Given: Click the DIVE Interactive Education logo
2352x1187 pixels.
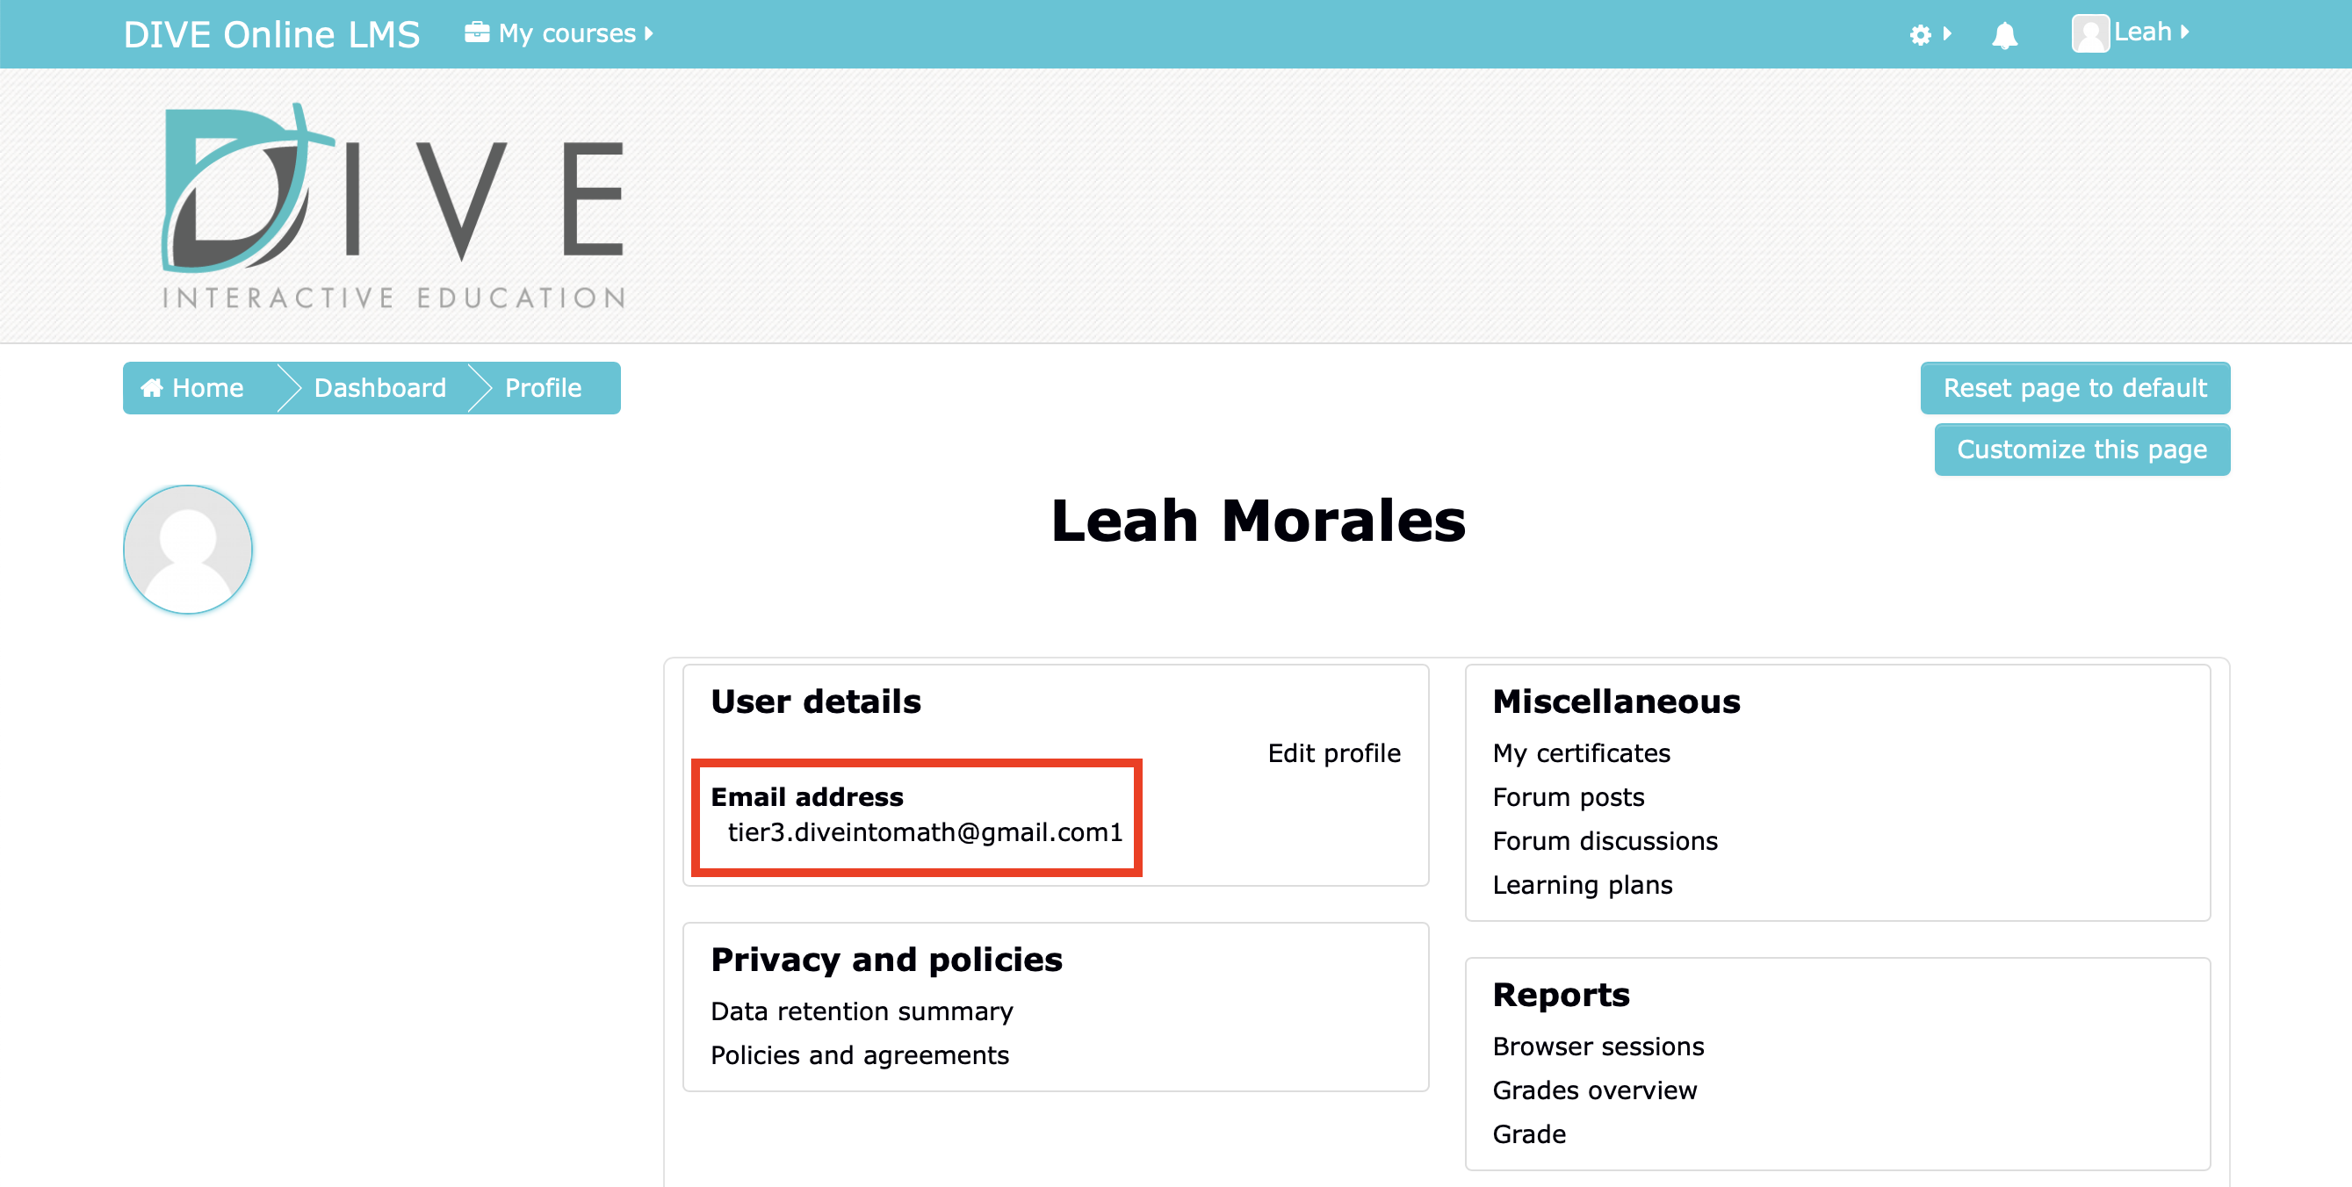Looking at the screenshot, I should 393,207.
